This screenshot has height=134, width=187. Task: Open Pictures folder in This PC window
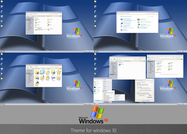pos(36,25)
